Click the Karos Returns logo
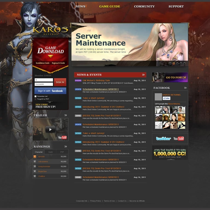 pos(51,31)
